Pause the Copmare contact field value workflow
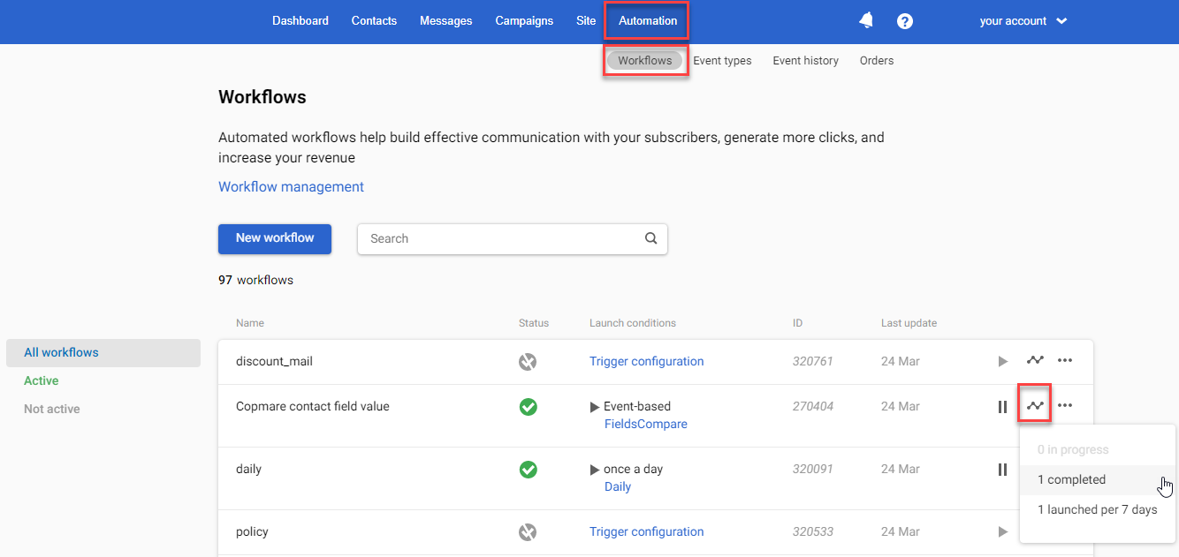Image resolution: width=1179 pixels, height=557 pixels. click(1002, 407)
